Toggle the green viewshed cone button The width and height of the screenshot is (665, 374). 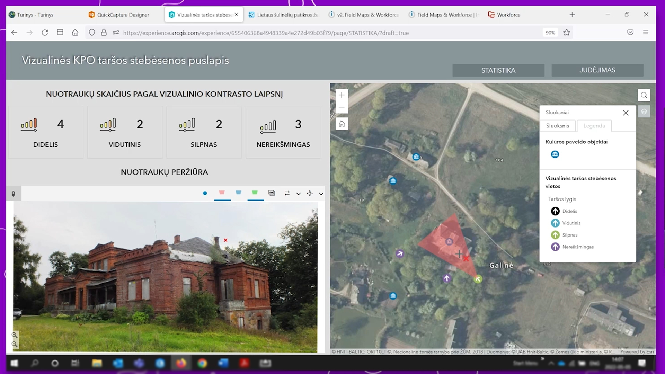click(x=255, y=193)
